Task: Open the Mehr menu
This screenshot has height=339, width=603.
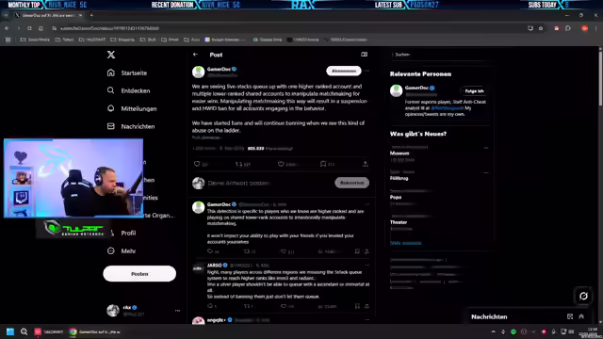Action: (122, 251)
